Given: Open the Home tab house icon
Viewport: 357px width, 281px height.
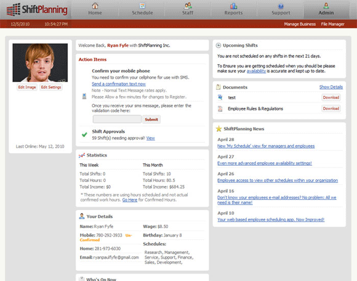Looking at the screenshot, I should (x=95, y=6).
